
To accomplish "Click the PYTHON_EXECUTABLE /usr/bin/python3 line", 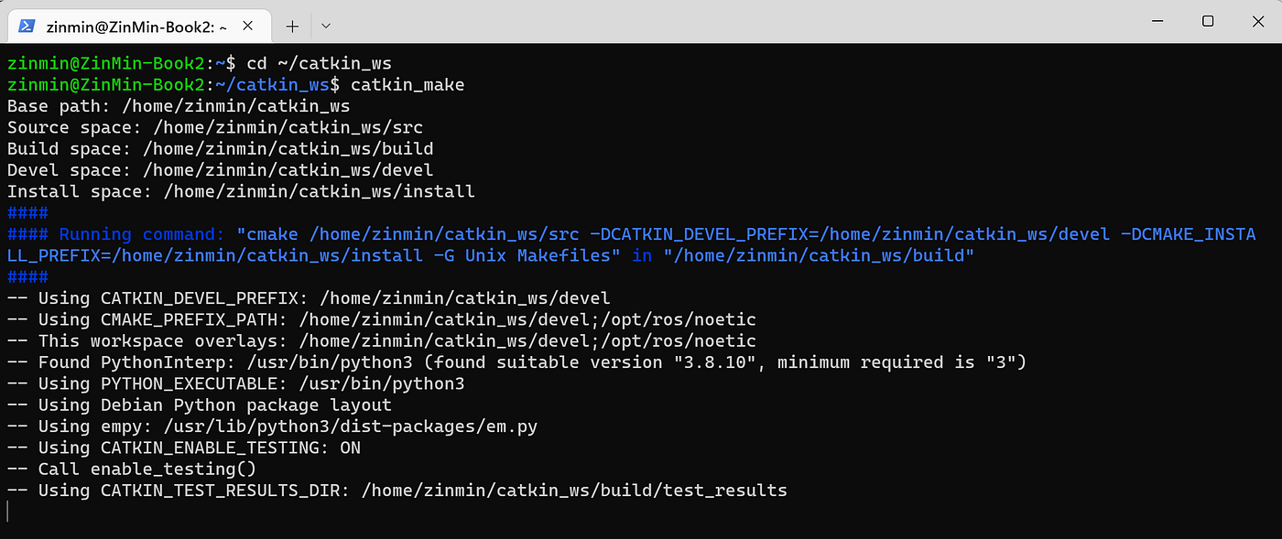I will click(x=235, y=383).
